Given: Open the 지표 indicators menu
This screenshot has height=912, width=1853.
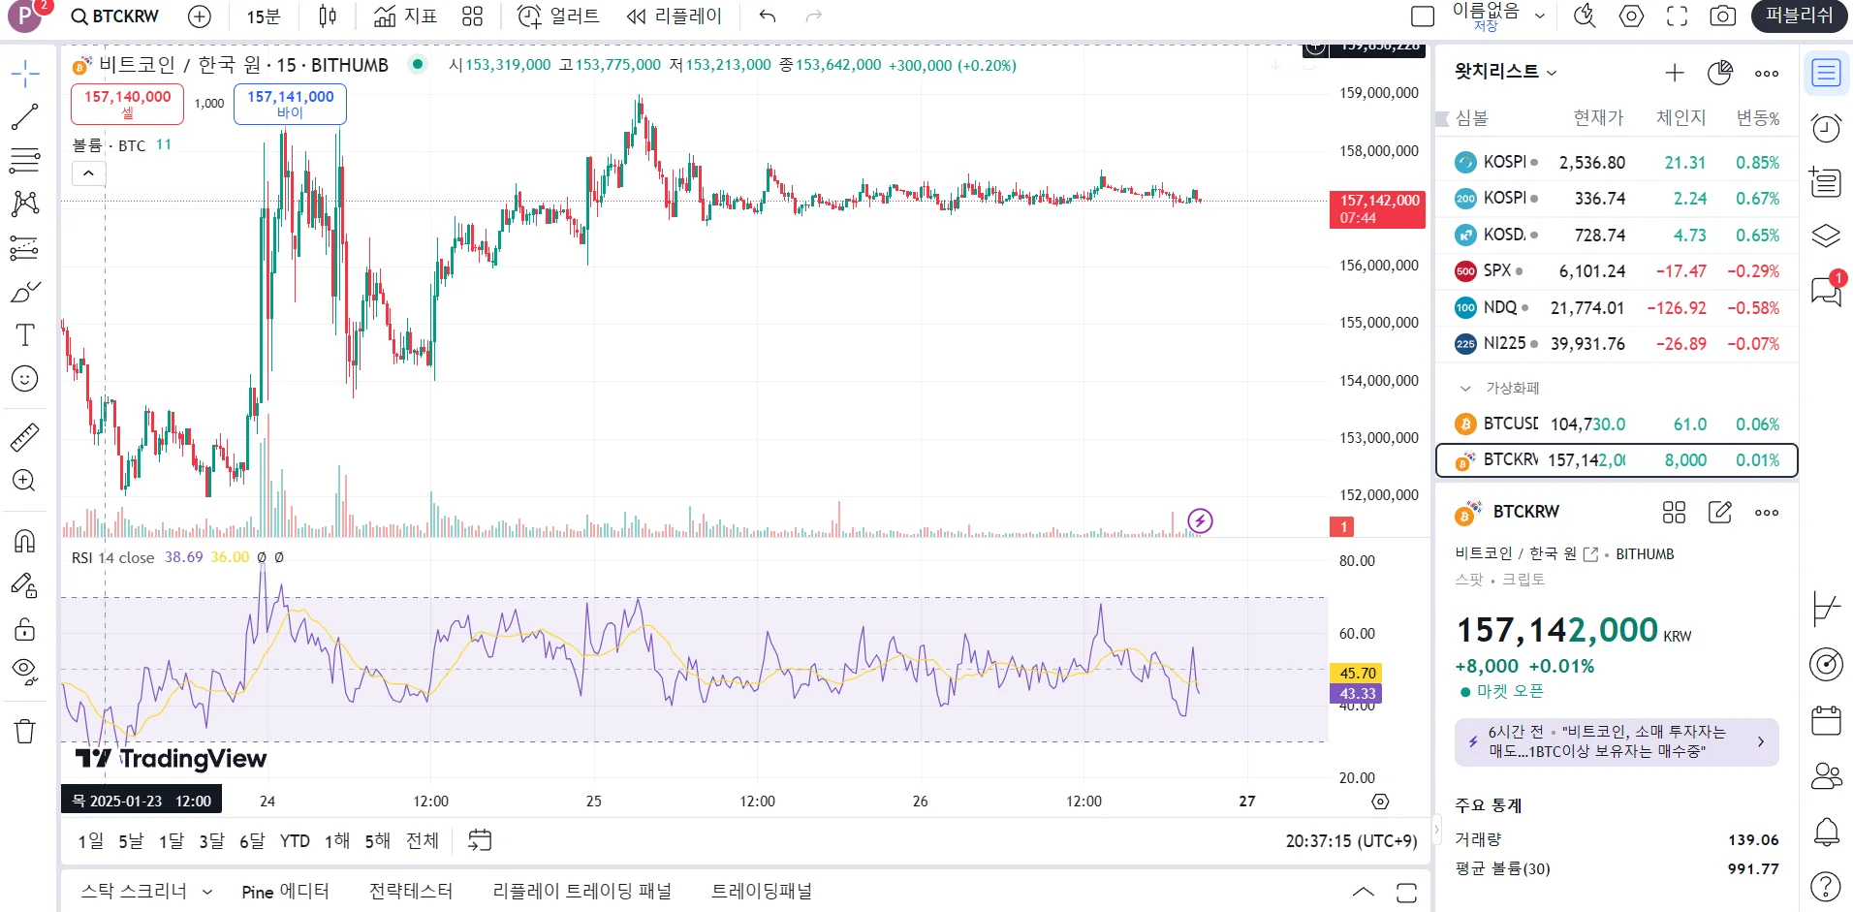Looking at the screenshot, I should [406, 16].
